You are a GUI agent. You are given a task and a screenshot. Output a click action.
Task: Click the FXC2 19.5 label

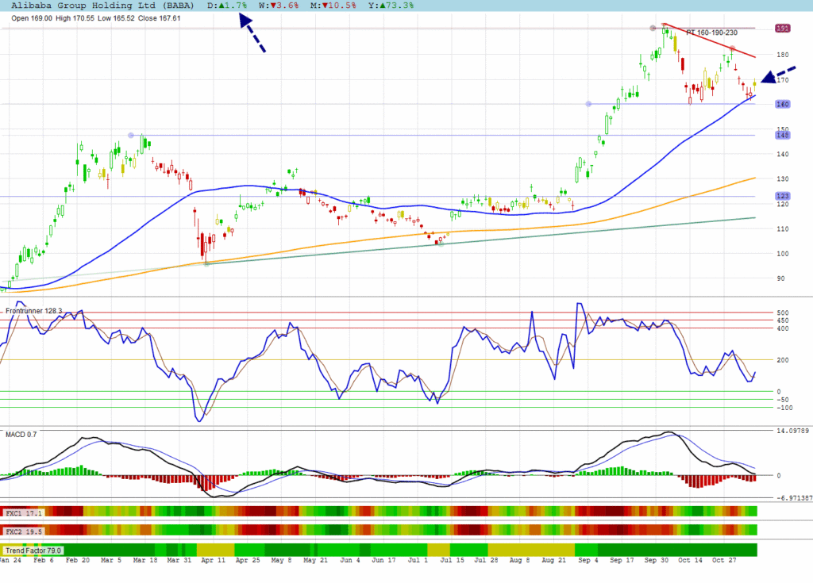coord(21,531)
